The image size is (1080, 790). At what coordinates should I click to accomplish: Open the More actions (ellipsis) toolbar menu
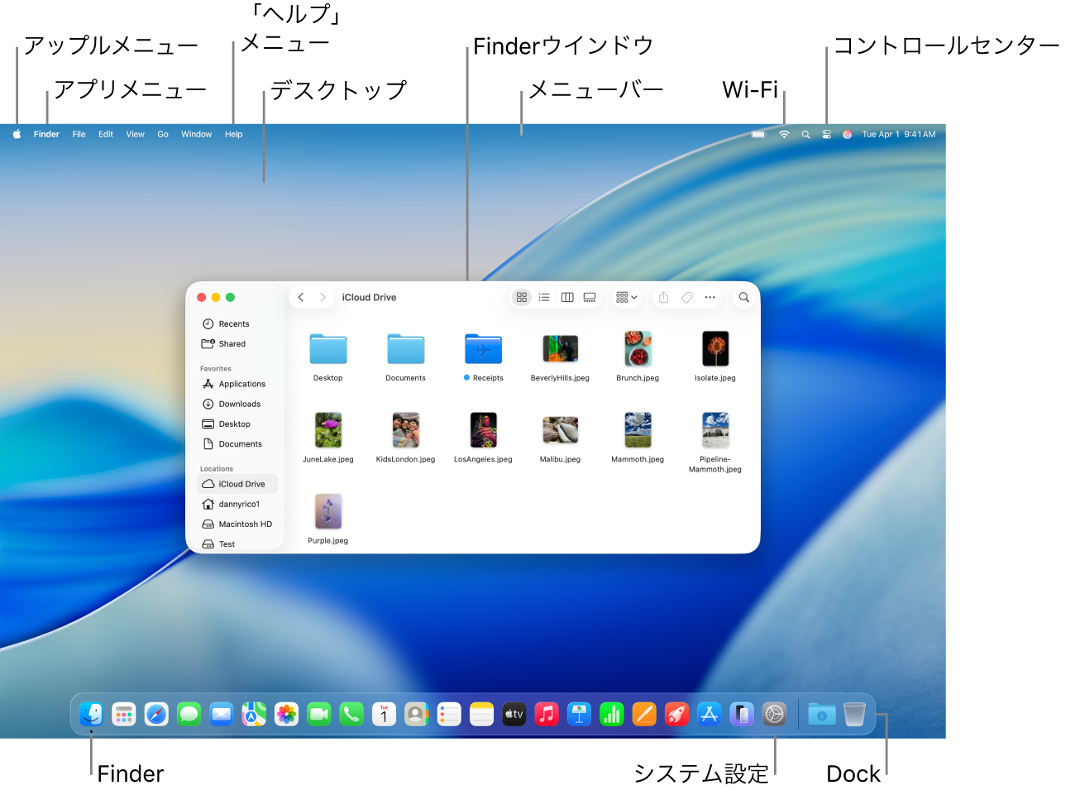[x=710, y=297]
